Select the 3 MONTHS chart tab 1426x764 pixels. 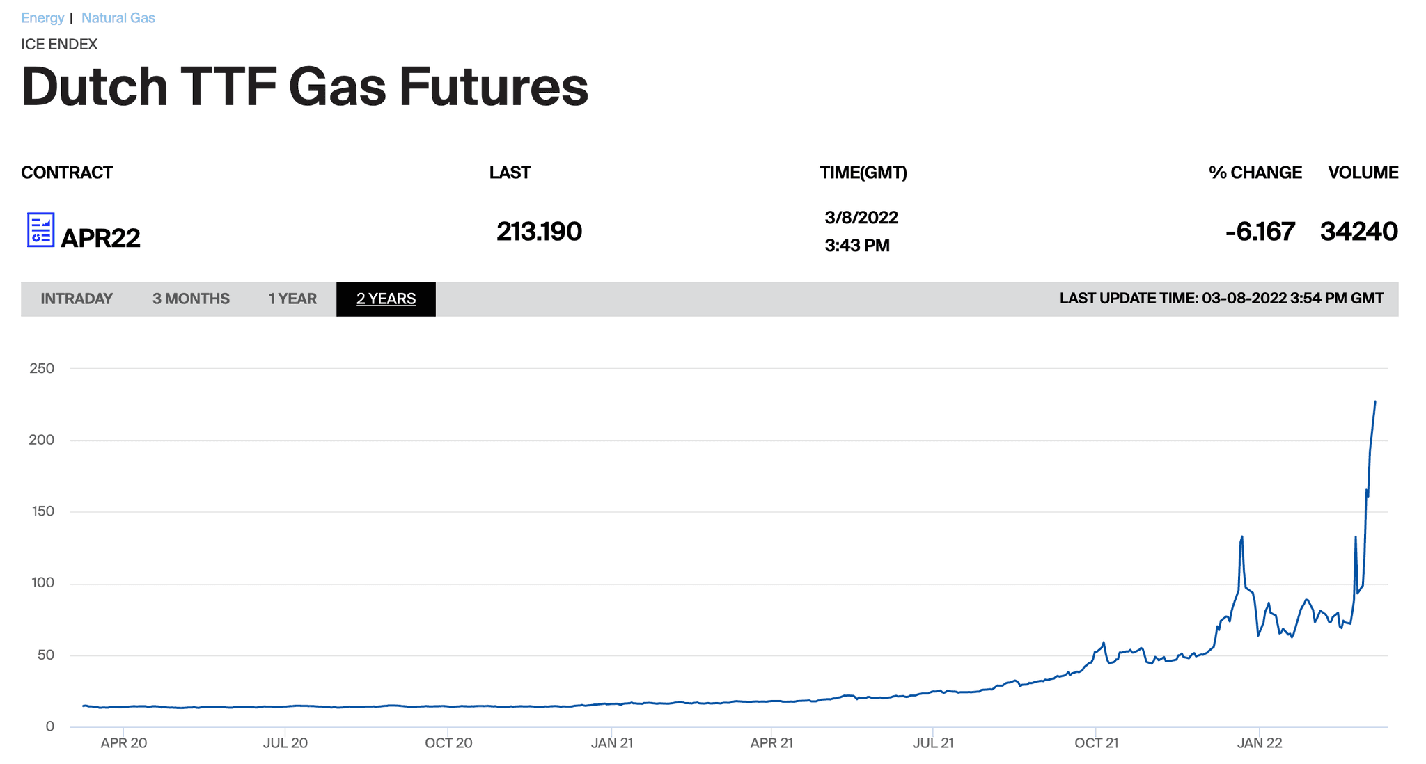pos(191,299)
